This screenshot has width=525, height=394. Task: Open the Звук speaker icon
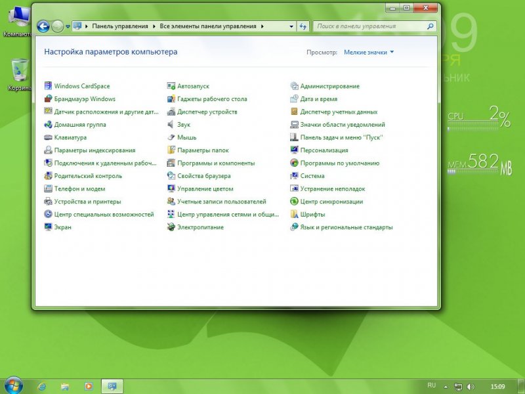pyautogui.click(x=171, y=125)
